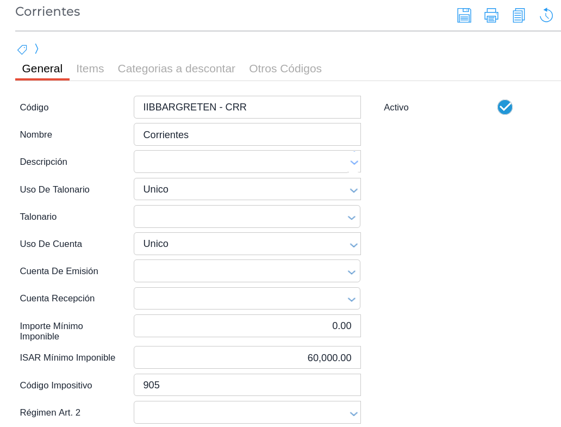This screenshot has width=561, height=427.
Task: Expand the Descripción dropdown
Action: 354,162
